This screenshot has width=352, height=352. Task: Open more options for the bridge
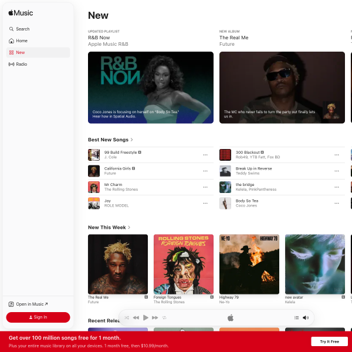(337, 187)
